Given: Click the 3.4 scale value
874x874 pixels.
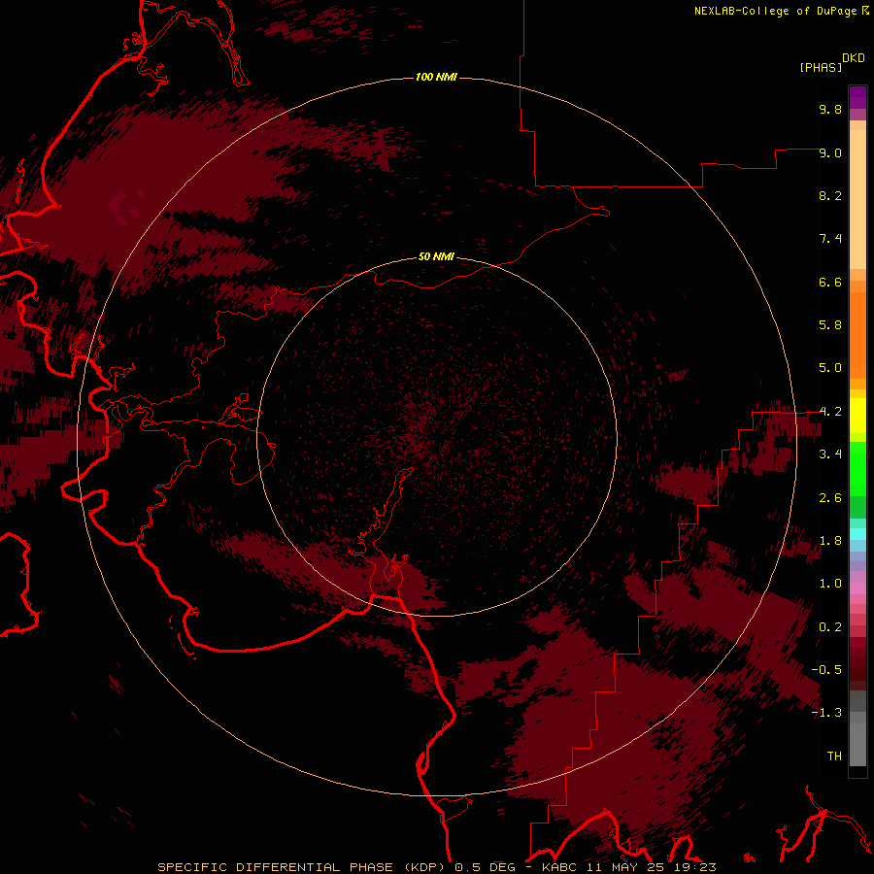Looking at the screenshot, I should pos(830,454).
